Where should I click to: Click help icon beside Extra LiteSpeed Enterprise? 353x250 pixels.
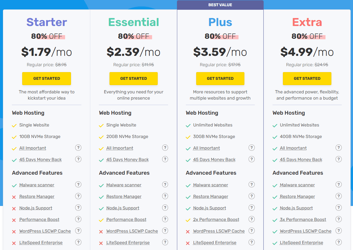[x=339, y=242]
